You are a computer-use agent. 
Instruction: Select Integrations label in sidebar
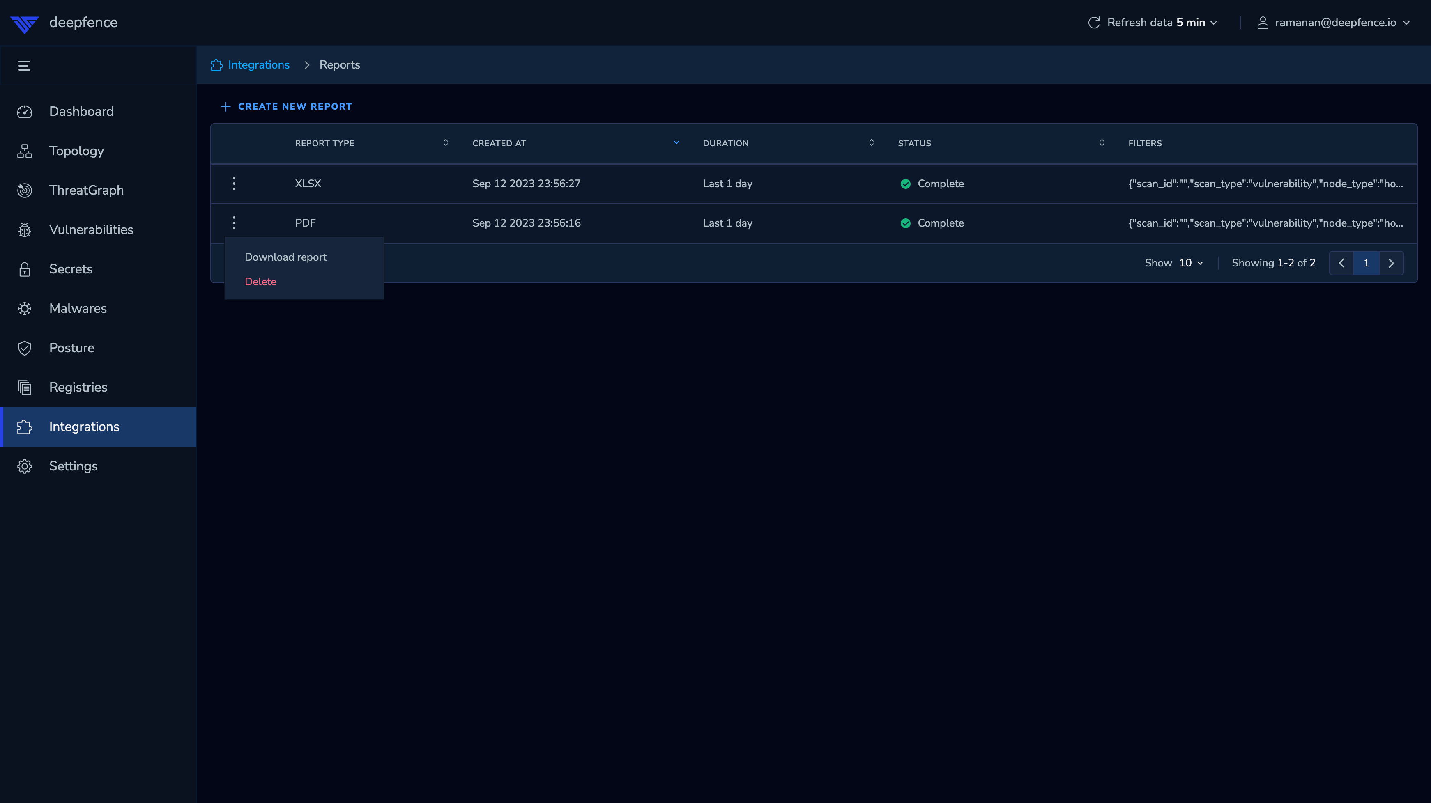84,427
